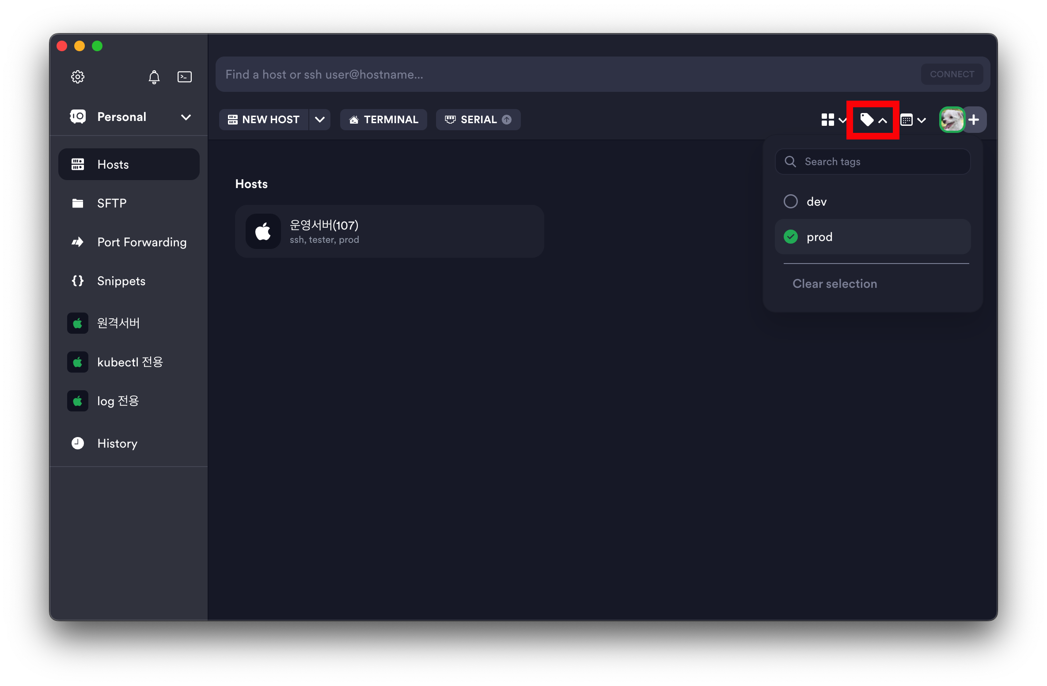Click the plus icon beside avatar
Screen dimensions: 1047x686
[974, 120]
